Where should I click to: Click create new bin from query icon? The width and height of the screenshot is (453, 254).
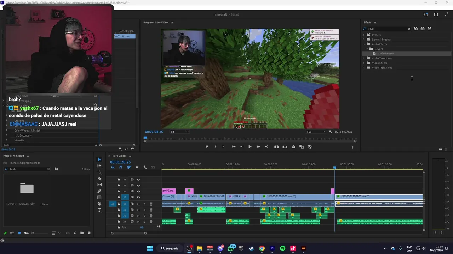click(x=56, y=169)
